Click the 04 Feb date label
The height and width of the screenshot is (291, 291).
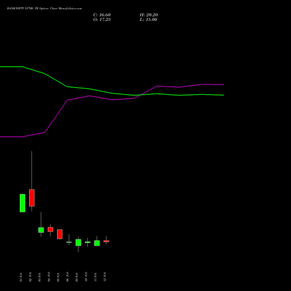49,277
